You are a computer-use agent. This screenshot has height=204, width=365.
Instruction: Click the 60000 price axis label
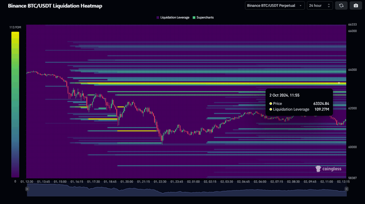click(352, 147)
